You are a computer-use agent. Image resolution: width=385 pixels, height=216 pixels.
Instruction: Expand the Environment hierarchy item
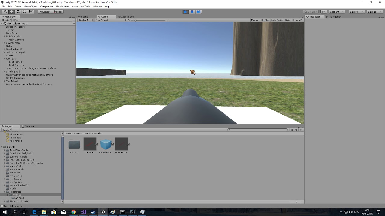tap(5, 43)
